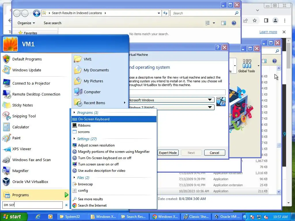This screenshot has width=295, height=221.
Task: Open address bar history dropdown
Action: coord(159,13)
